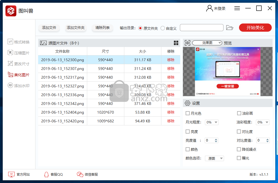
Task: Click the 添加文件 button
Action: [x=49, y=28]
